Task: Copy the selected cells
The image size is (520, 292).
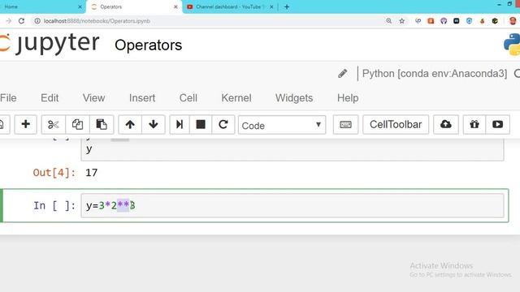Action: tap(77, 124)
